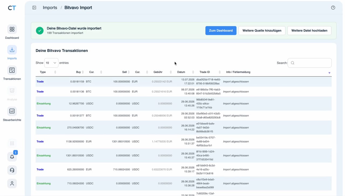The width and height of the screenshot is (345, 196).
Task: Open the entries count dropdown showing 10
Action: tap(51, 63)
